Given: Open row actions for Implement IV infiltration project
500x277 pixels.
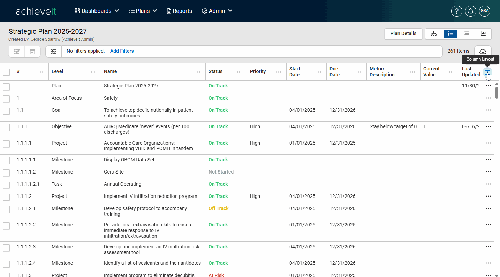Looking at the screenshot, I should [x=488, y=196].
